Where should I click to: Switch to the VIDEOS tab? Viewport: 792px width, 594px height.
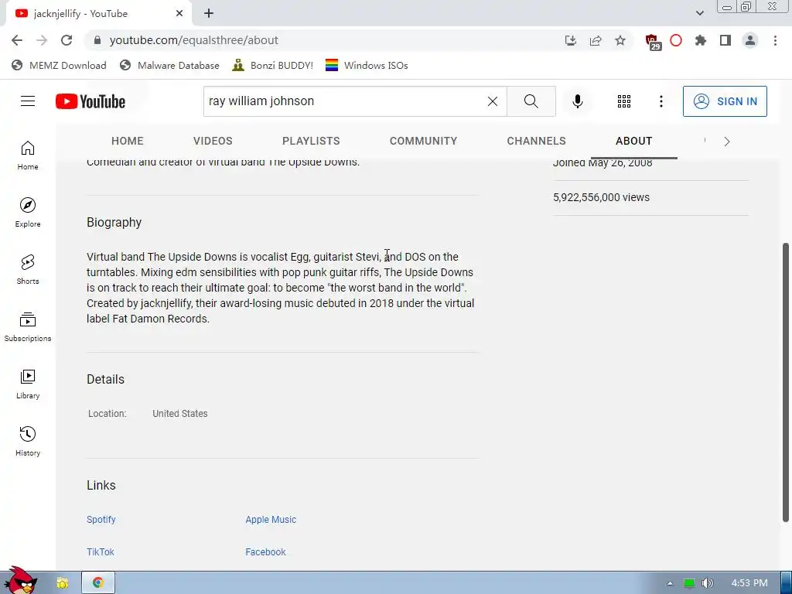(213, 141)
